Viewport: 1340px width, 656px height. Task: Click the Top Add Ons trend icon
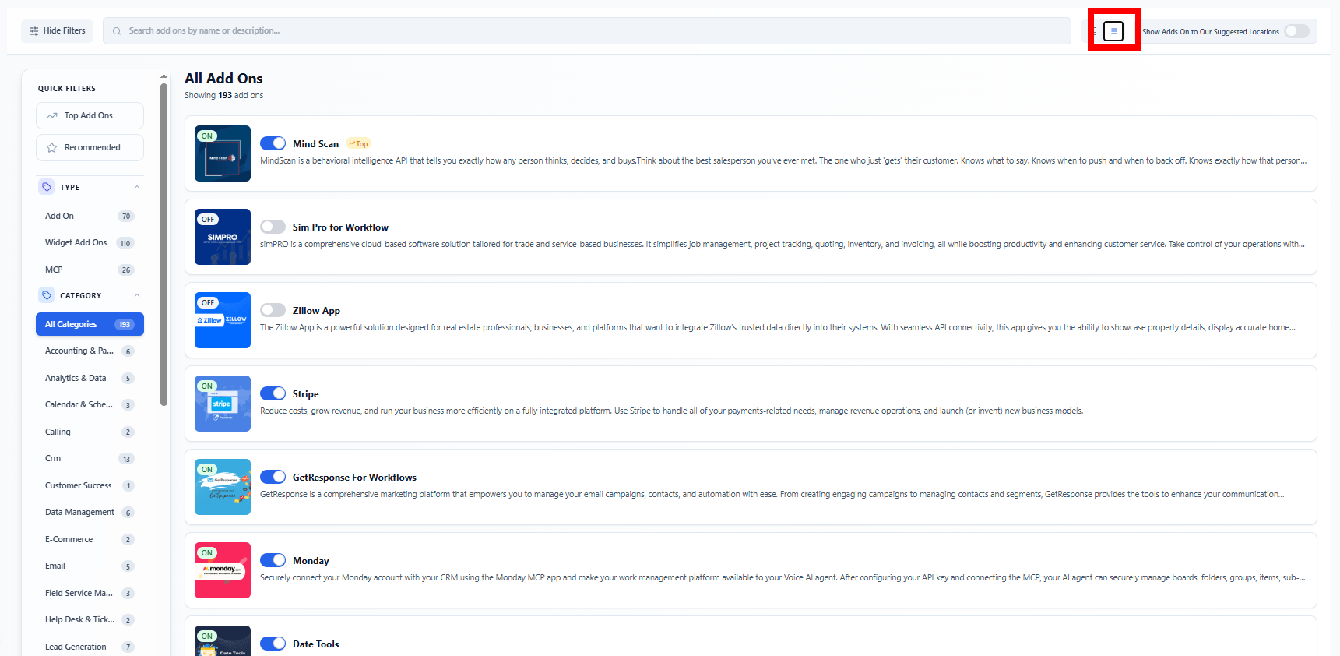coord(52,115)
